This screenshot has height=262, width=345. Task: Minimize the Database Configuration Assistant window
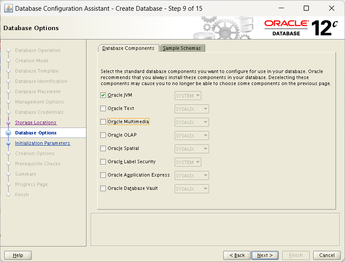(x=281, y=8)
